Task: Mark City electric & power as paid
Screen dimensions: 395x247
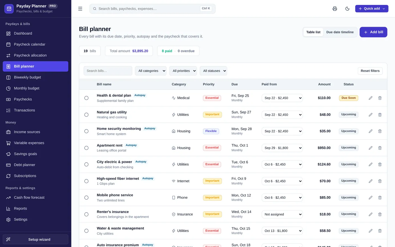Action: coord(86,164)
